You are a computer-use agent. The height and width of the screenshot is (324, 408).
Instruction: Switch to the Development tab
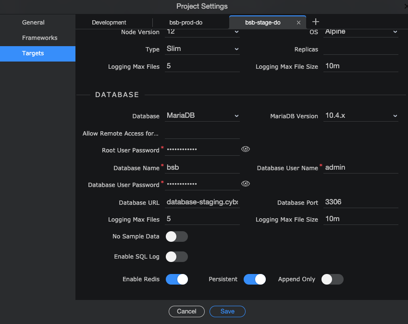pyautogui.click(x=109, y=22)
